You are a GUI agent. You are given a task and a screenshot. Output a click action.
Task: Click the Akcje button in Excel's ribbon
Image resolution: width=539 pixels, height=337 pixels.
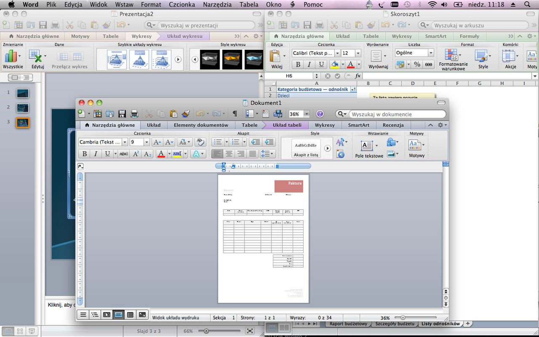tap(510, 59)
